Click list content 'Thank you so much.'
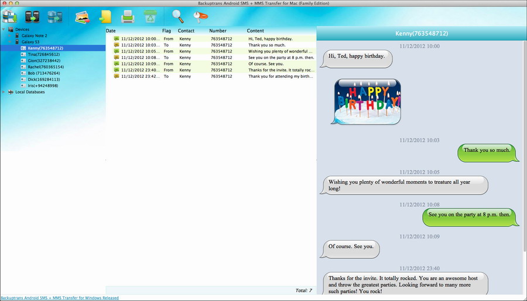The image size is (527, 301). tap(267, 45)
